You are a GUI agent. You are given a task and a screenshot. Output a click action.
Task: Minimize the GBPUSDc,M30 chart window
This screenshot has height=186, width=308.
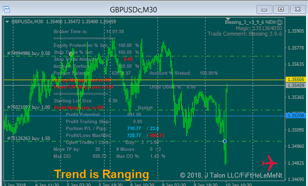click(264, 9)
